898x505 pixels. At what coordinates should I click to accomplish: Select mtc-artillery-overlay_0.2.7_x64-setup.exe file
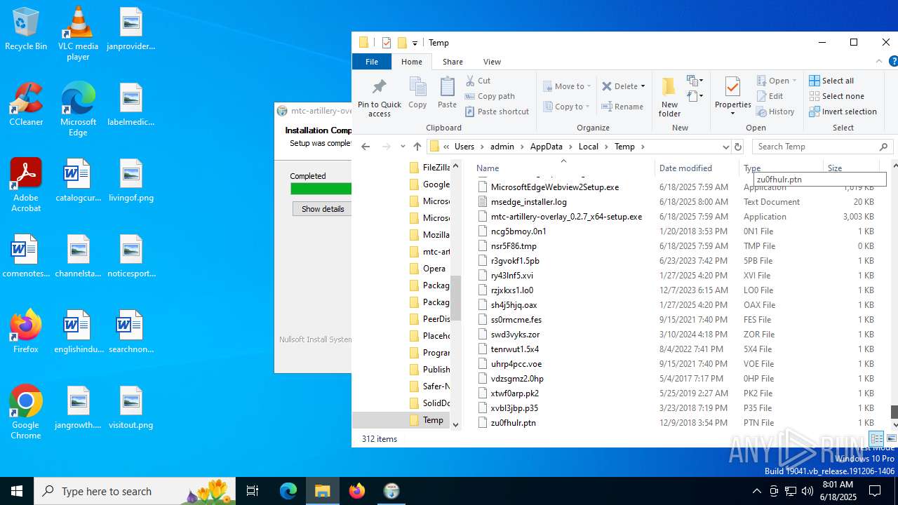point(566,217)
